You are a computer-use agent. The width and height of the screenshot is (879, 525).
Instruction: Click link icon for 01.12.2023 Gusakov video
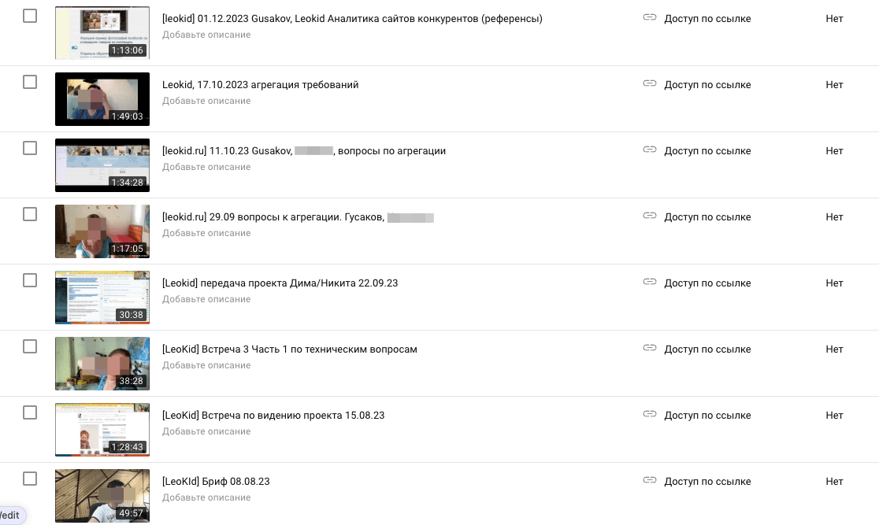coord(650,18)
